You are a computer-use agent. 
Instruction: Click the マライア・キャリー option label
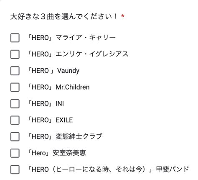click(71, 38)
